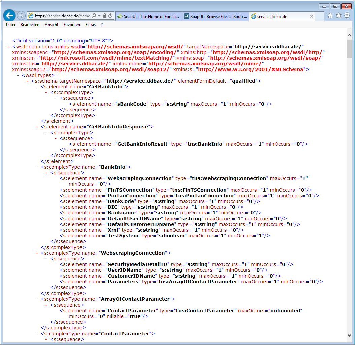This screenshot has width=355, height=345.
Task: Open the ? help menu
Action: (x=102, y=25)
